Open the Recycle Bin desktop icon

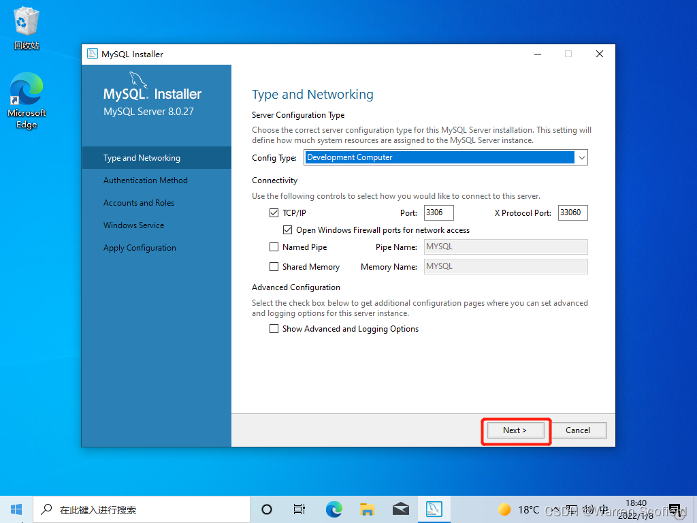click(27, 27)
